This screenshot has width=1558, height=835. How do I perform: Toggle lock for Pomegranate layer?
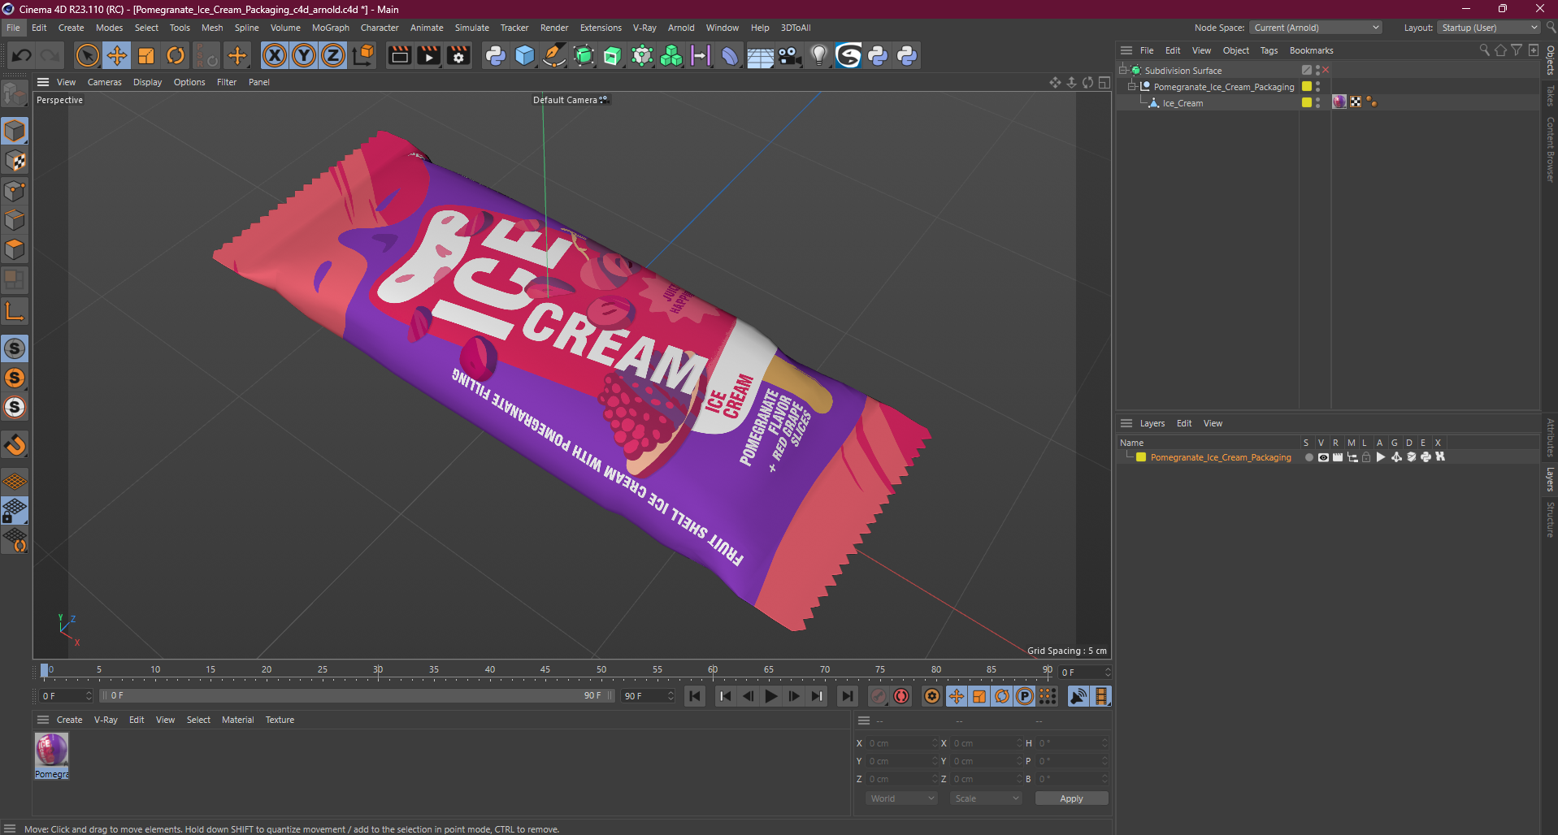click(x=1366, y=457)
